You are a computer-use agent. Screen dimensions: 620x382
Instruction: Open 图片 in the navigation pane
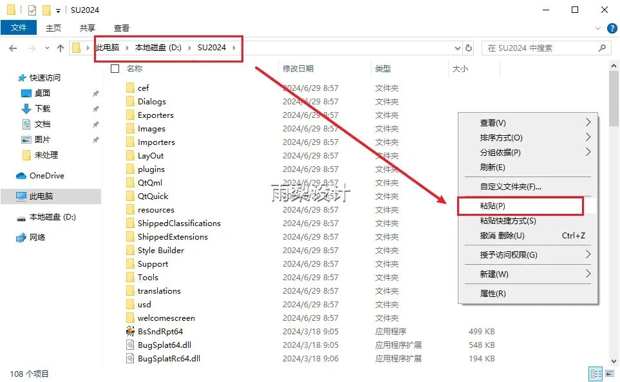click(42, 140)
